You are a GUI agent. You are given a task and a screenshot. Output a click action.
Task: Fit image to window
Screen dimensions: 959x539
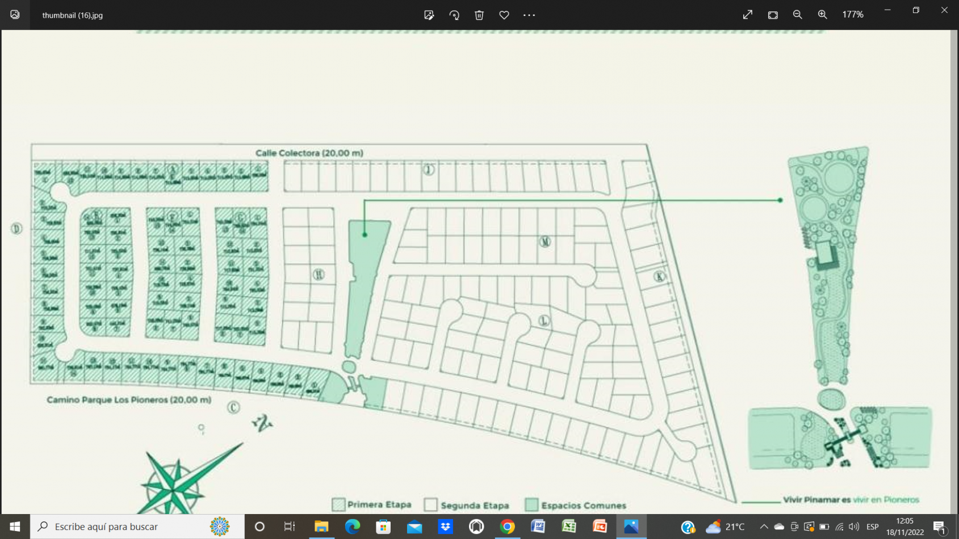coord(773,15)
